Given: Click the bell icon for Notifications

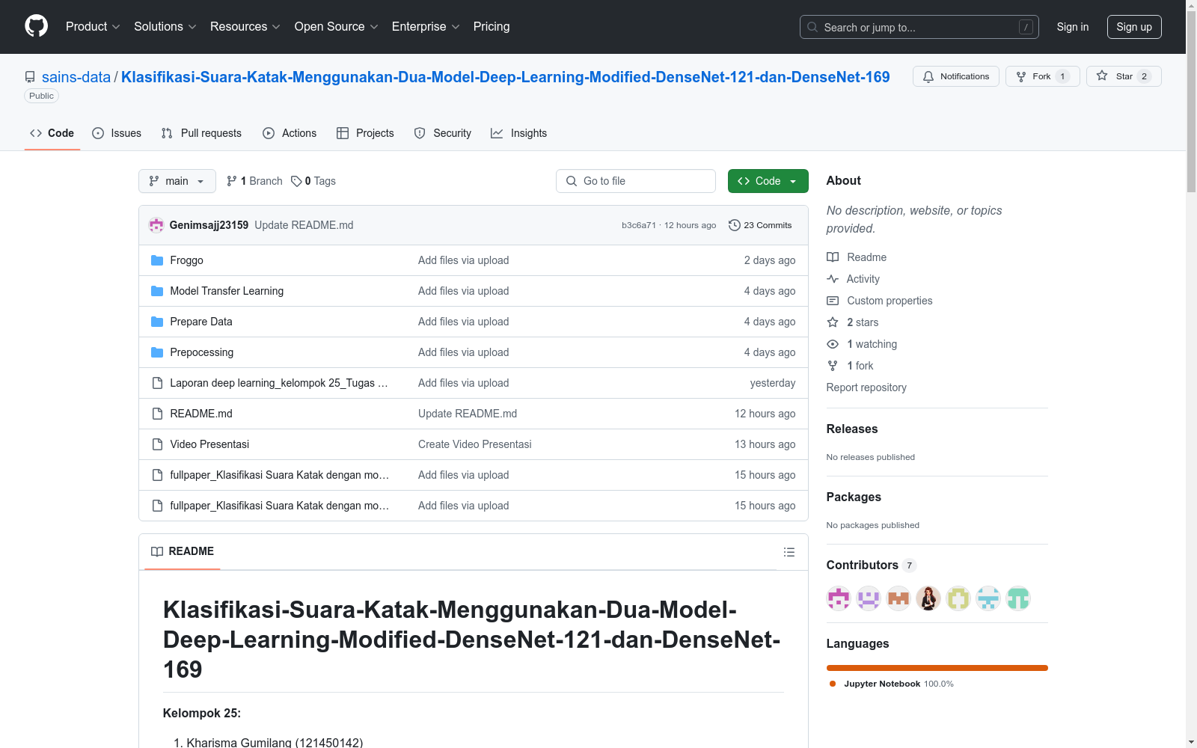Looking at the screenshot, I should pos(928,76).
